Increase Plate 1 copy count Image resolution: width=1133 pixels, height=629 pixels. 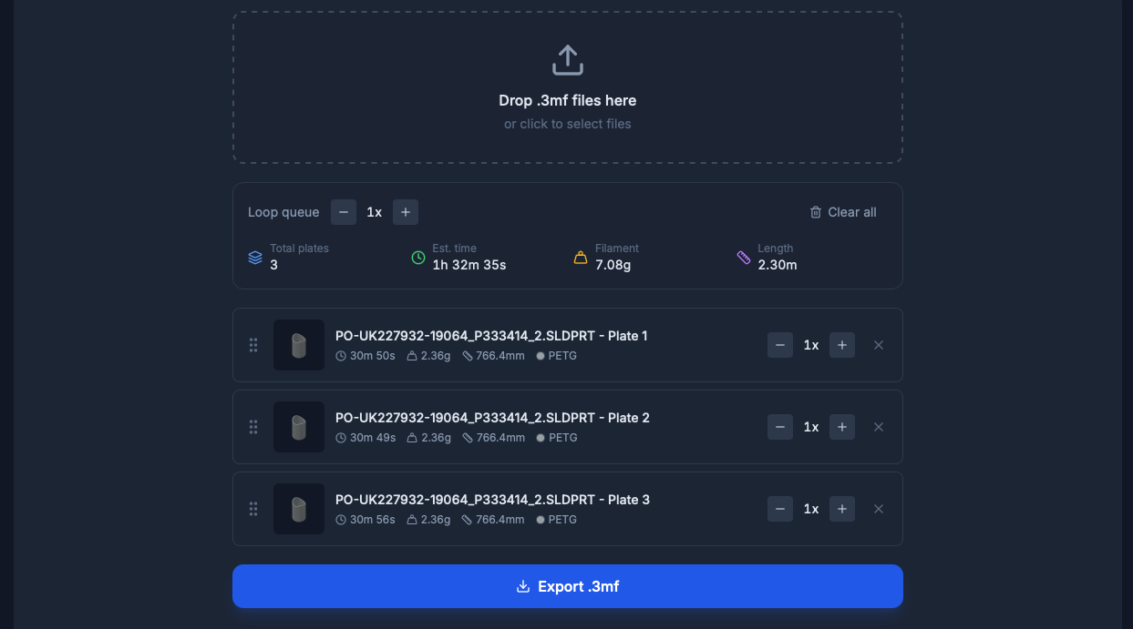click(x=842, y=345)
